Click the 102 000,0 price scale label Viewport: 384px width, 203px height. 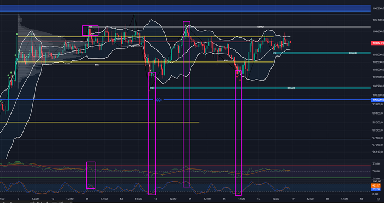point(378,70)
